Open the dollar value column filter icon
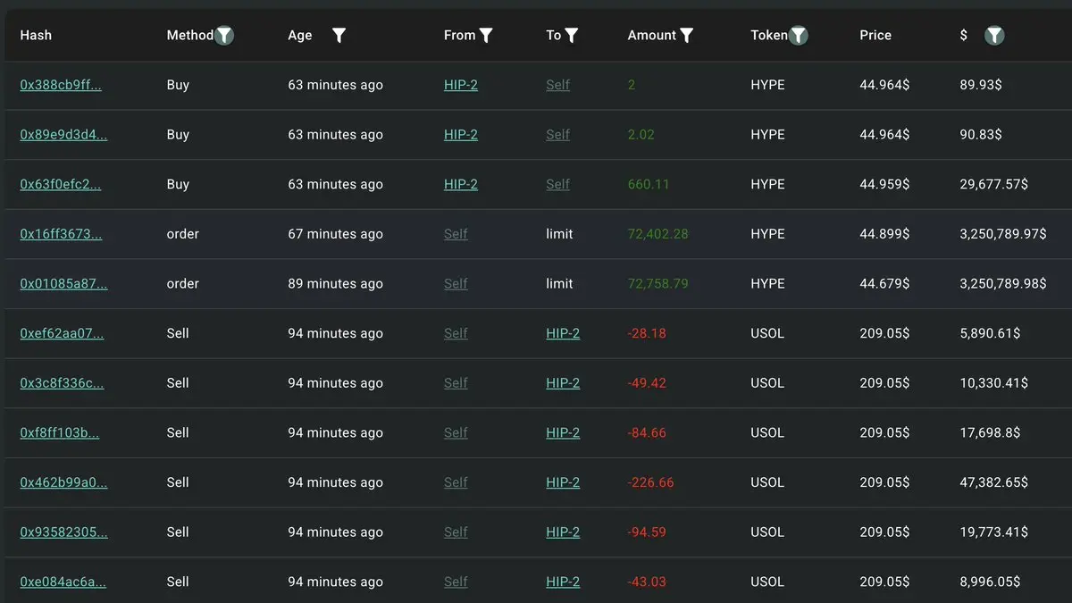 (994, 36)
